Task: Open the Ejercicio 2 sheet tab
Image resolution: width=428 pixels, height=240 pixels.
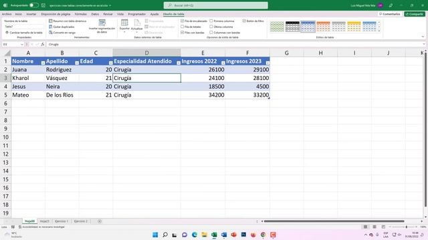Action: 81,221
